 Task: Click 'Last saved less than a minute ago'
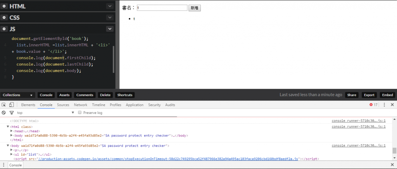(311, 95)
